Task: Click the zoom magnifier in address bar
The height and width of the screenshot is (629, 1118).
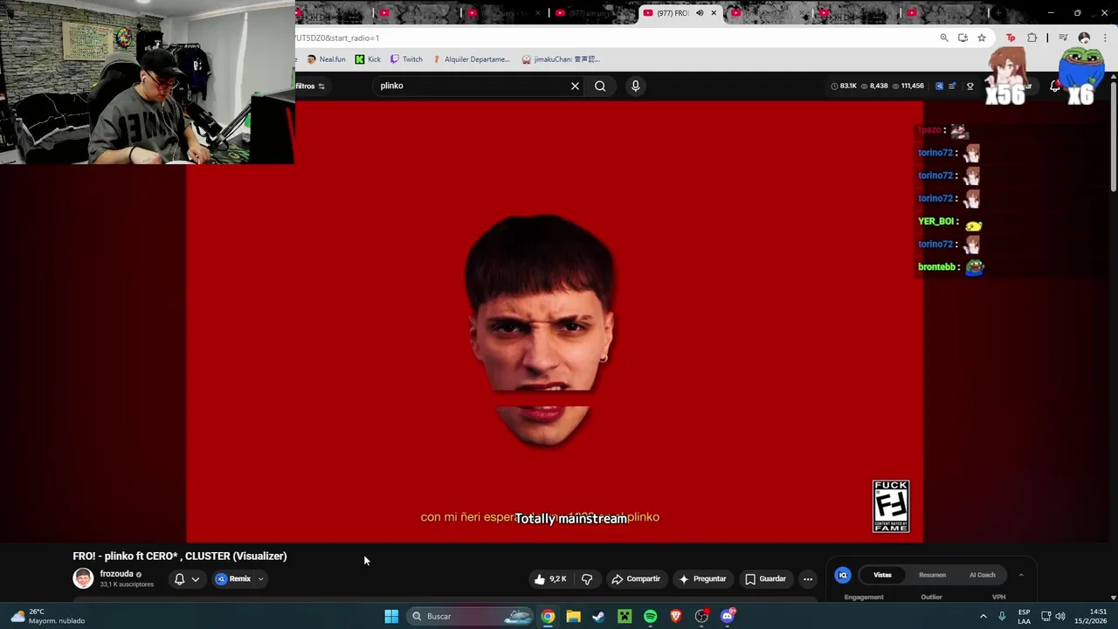Action: [944, 38]
